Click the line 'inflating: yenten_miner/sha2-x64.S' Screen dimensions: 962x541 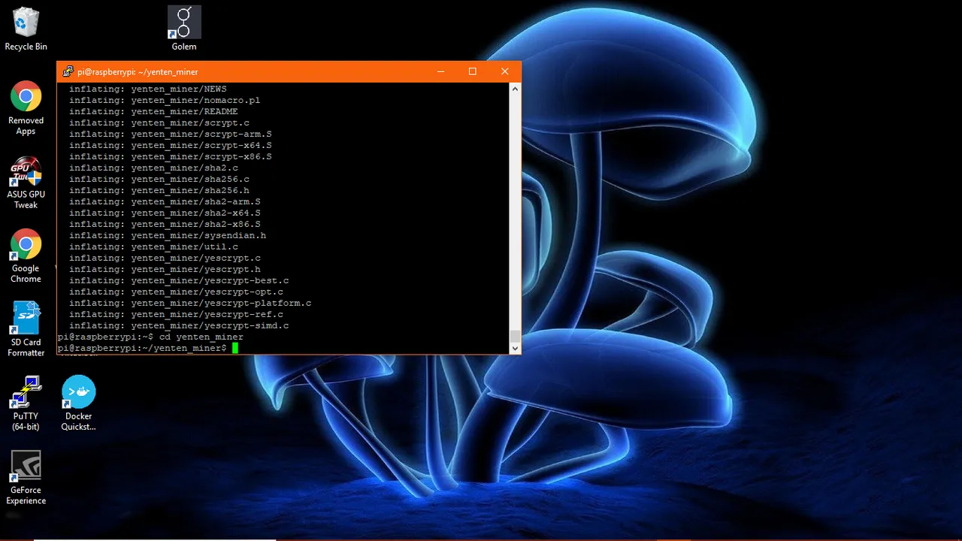165,213
